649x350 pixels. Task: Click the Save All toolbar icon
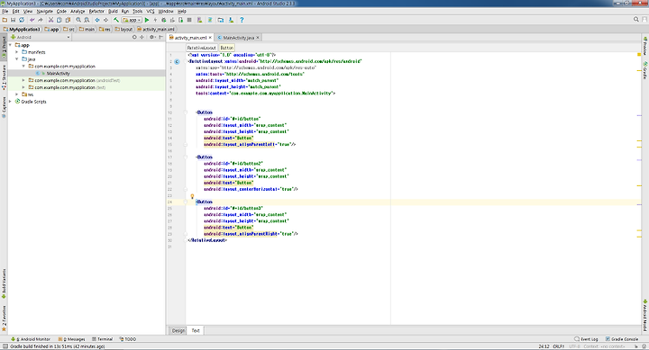[x=13, y=20]
